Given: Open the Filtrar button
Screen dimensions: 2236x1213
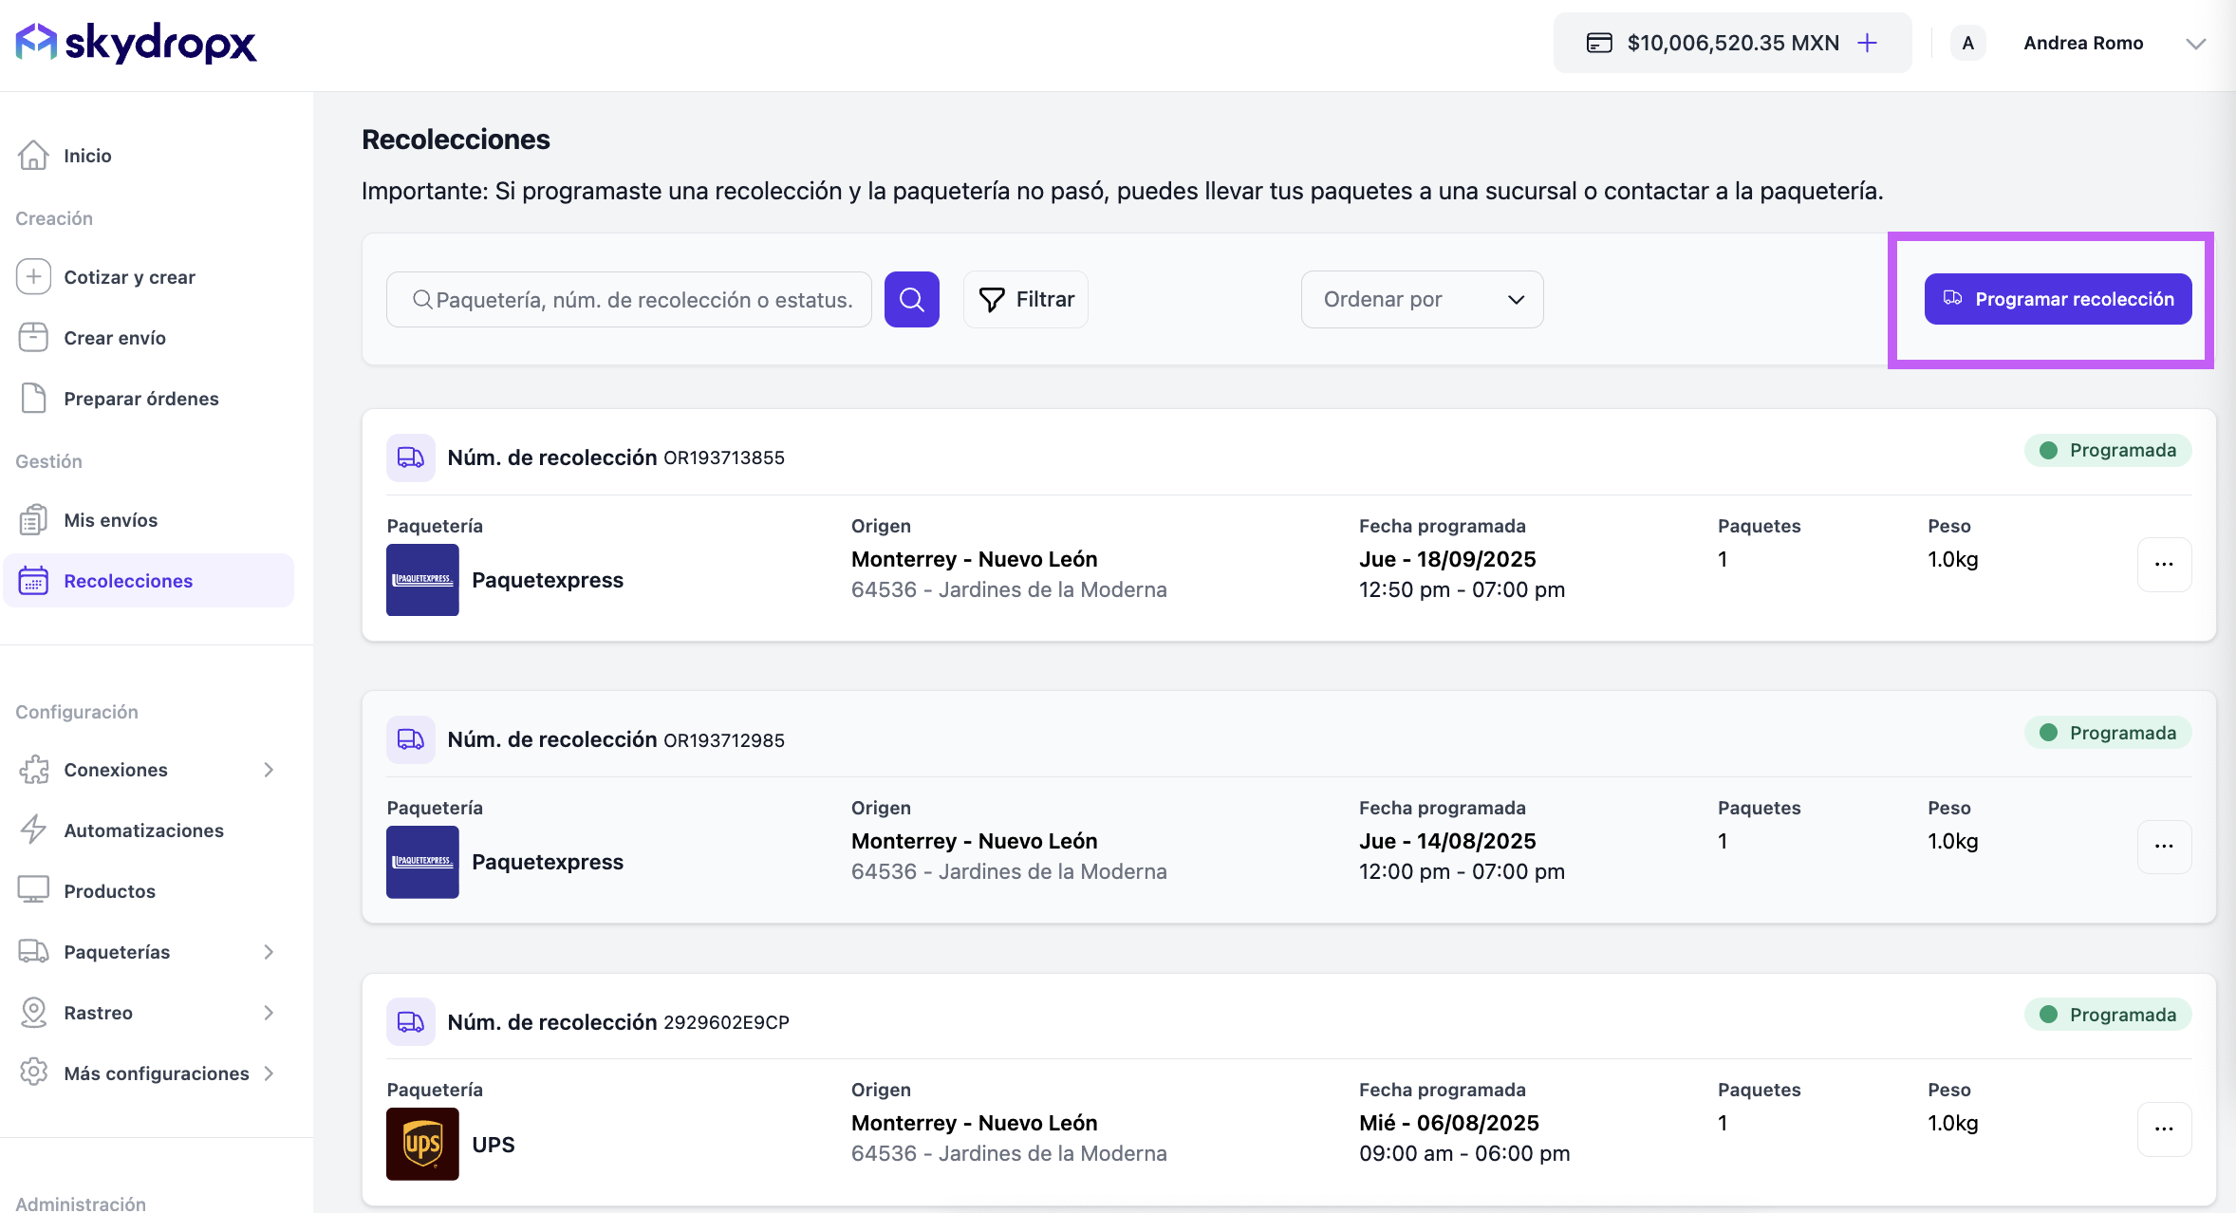Looking at the screenshot, I should click(1025, 299).
